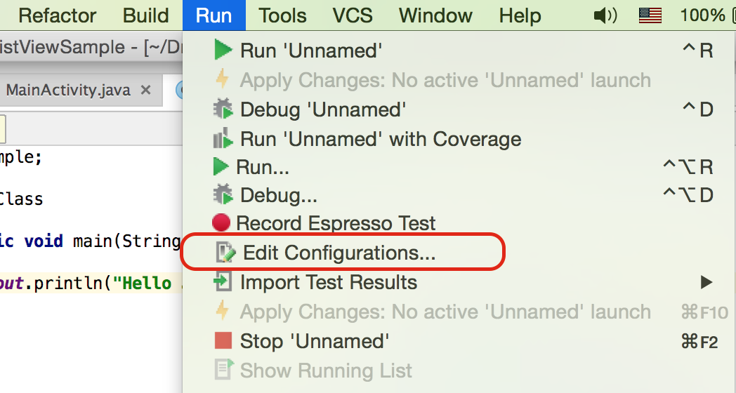Click the green play icon beside Run...

click(x=221, y=167)
